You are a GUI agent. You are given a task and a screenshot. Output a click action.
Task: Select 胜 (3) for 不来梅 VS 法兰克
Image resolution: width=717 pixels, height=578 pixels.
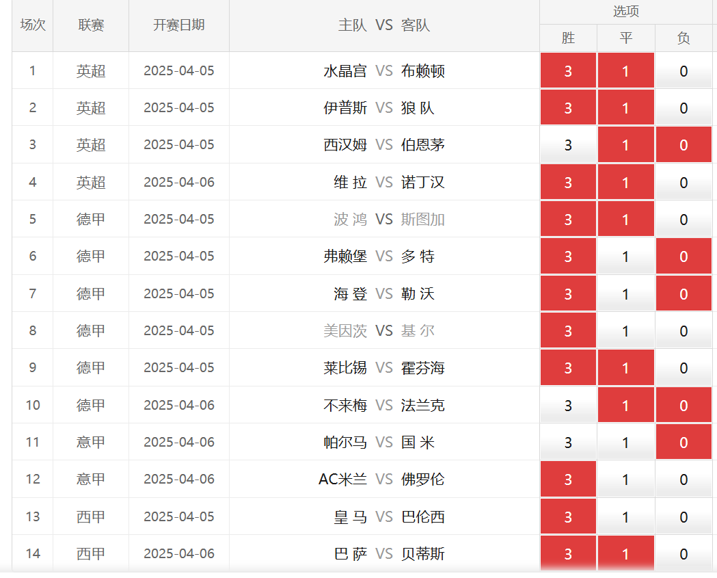click(x=568, y=405)
